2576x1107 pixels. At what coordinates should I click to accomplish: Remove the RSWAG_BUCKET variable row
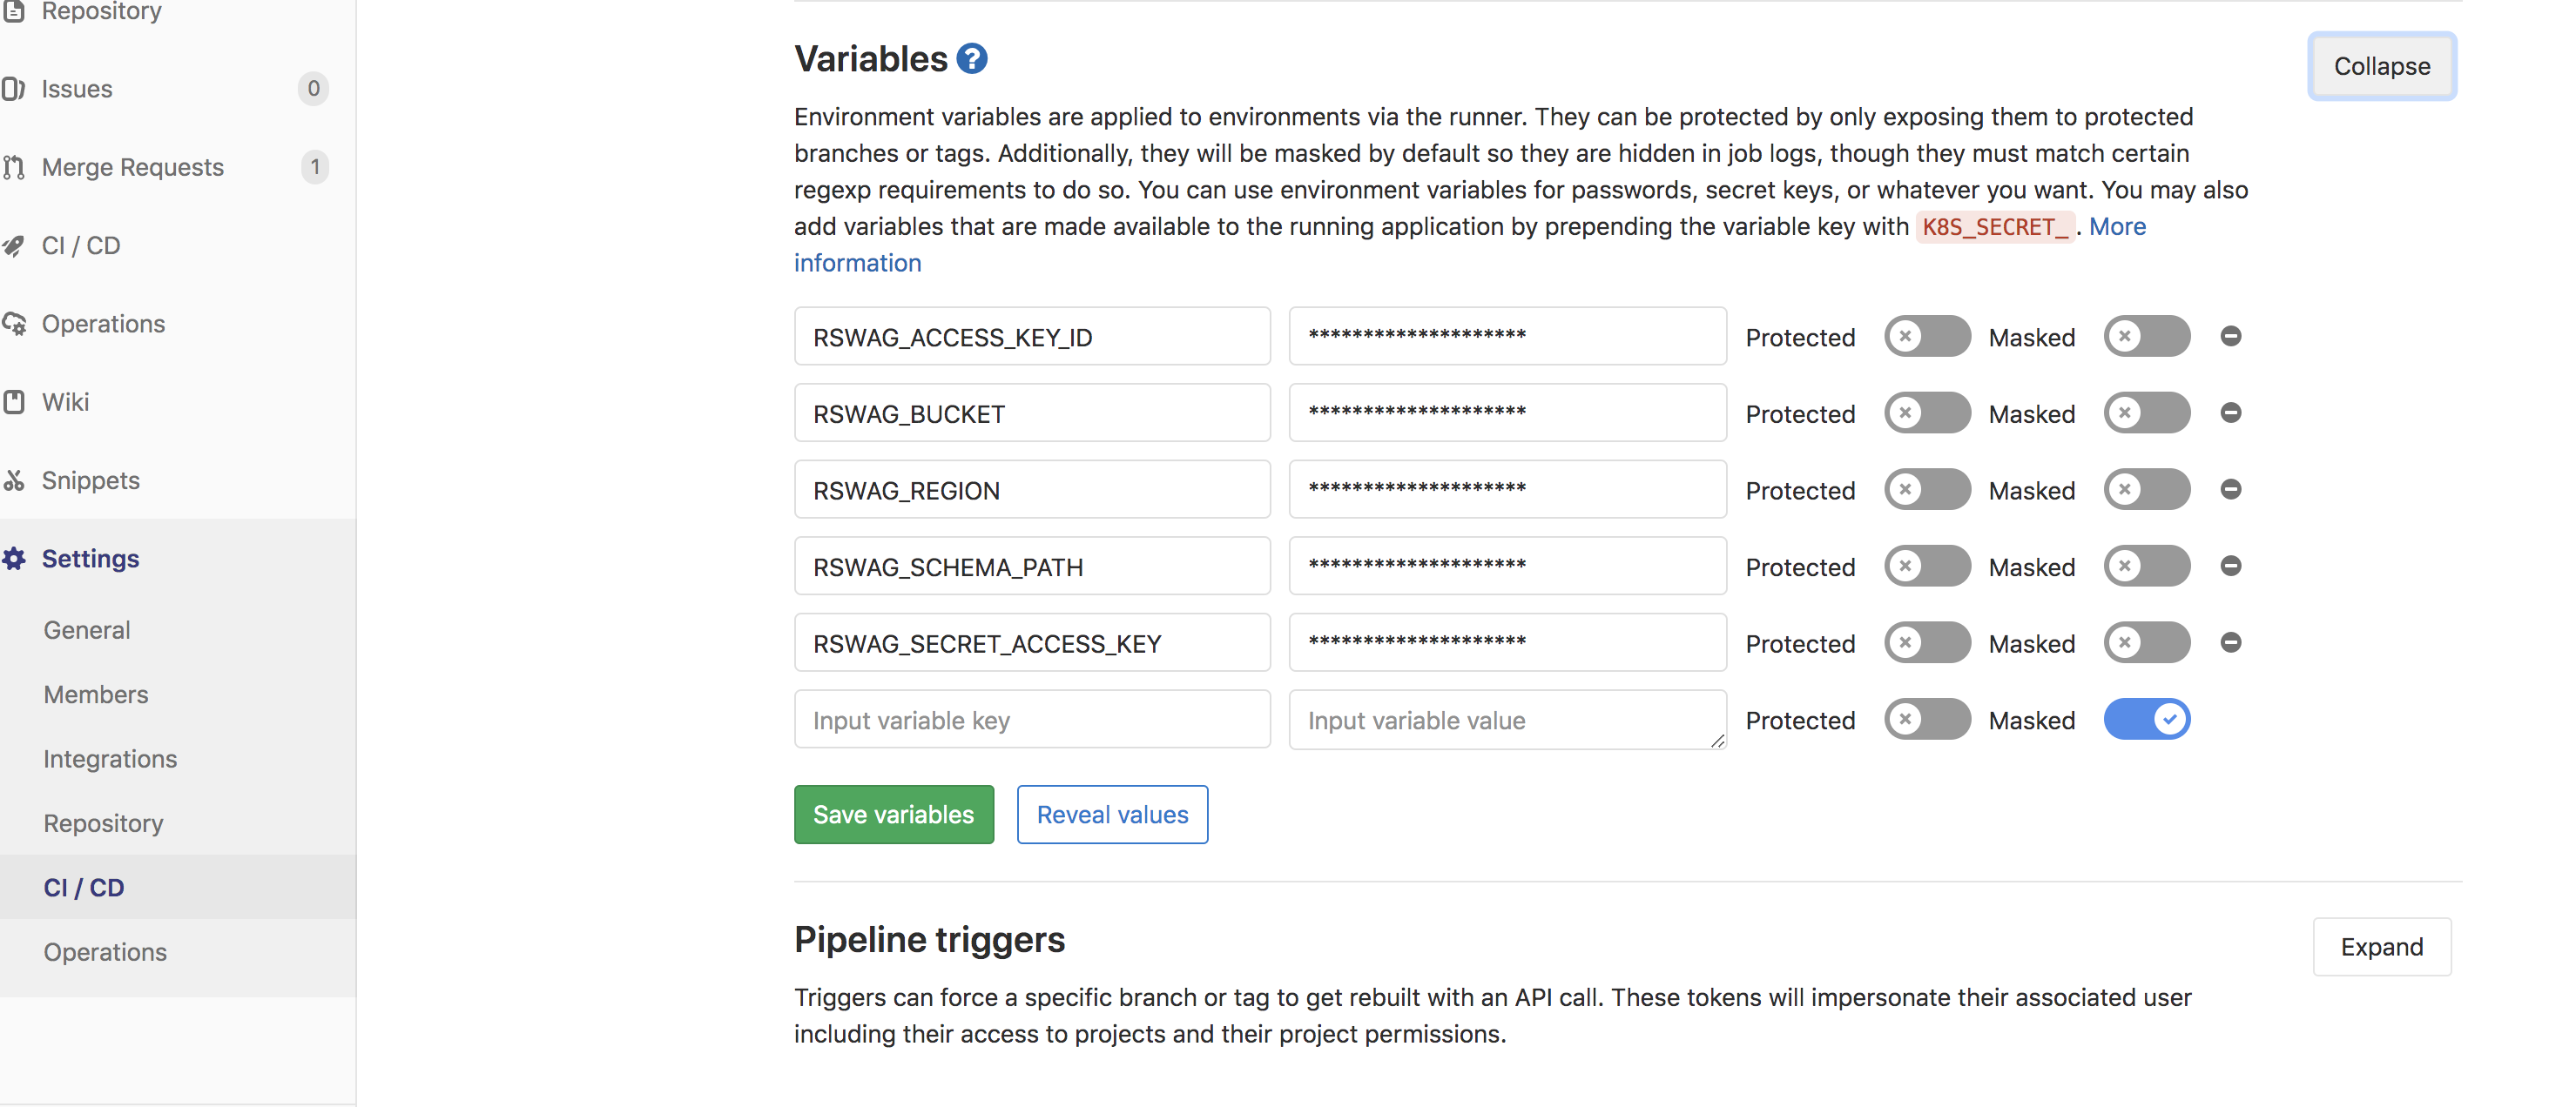click(x=2230, y=413)
